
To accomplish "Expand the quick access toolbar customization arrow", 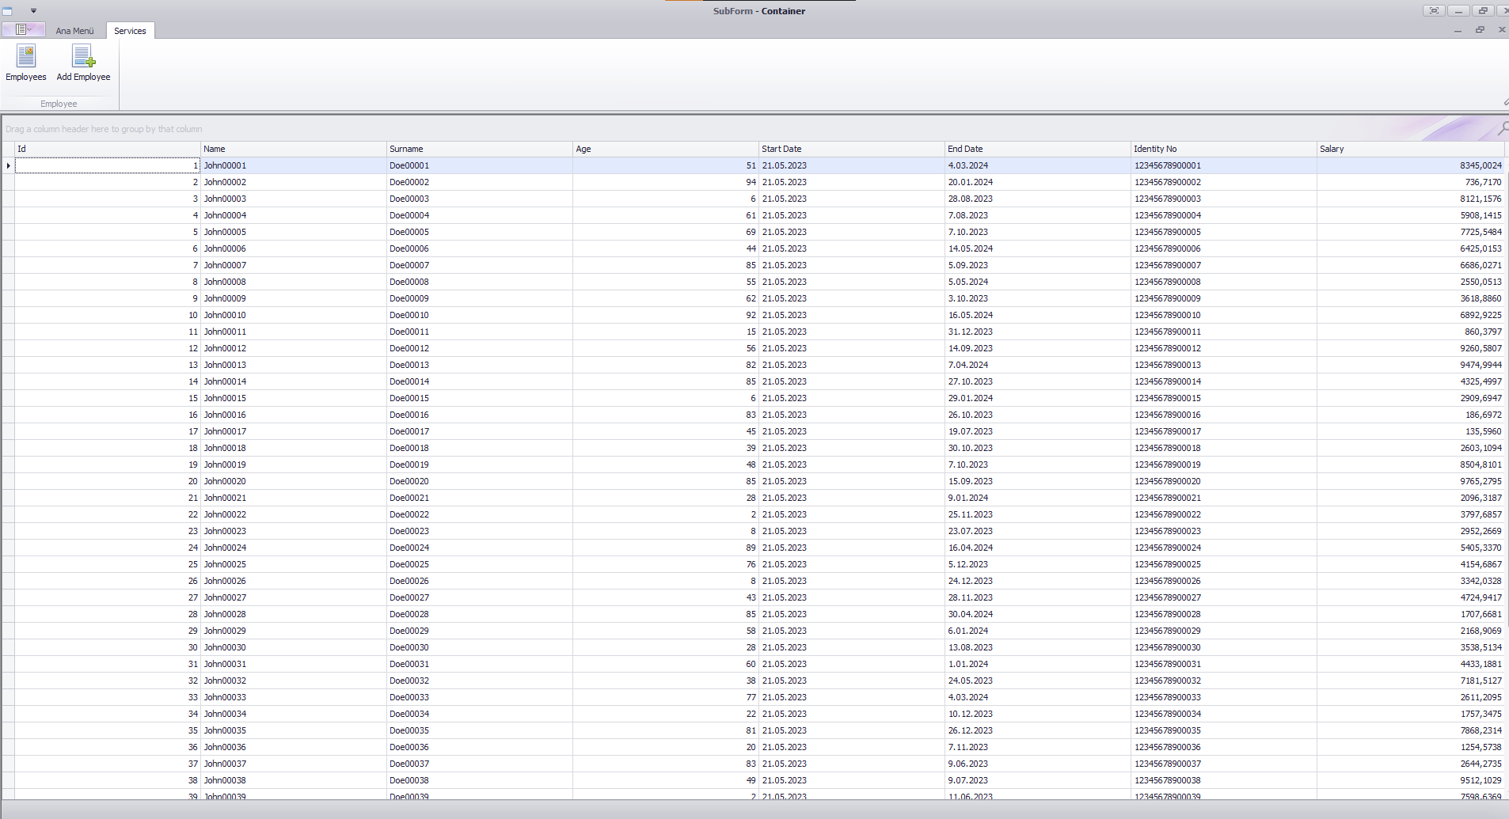I will point(32,10).
